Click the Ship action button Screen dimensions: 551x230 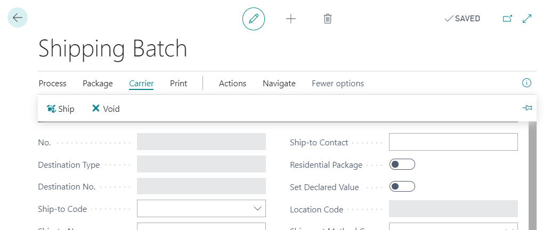point(60,109)
